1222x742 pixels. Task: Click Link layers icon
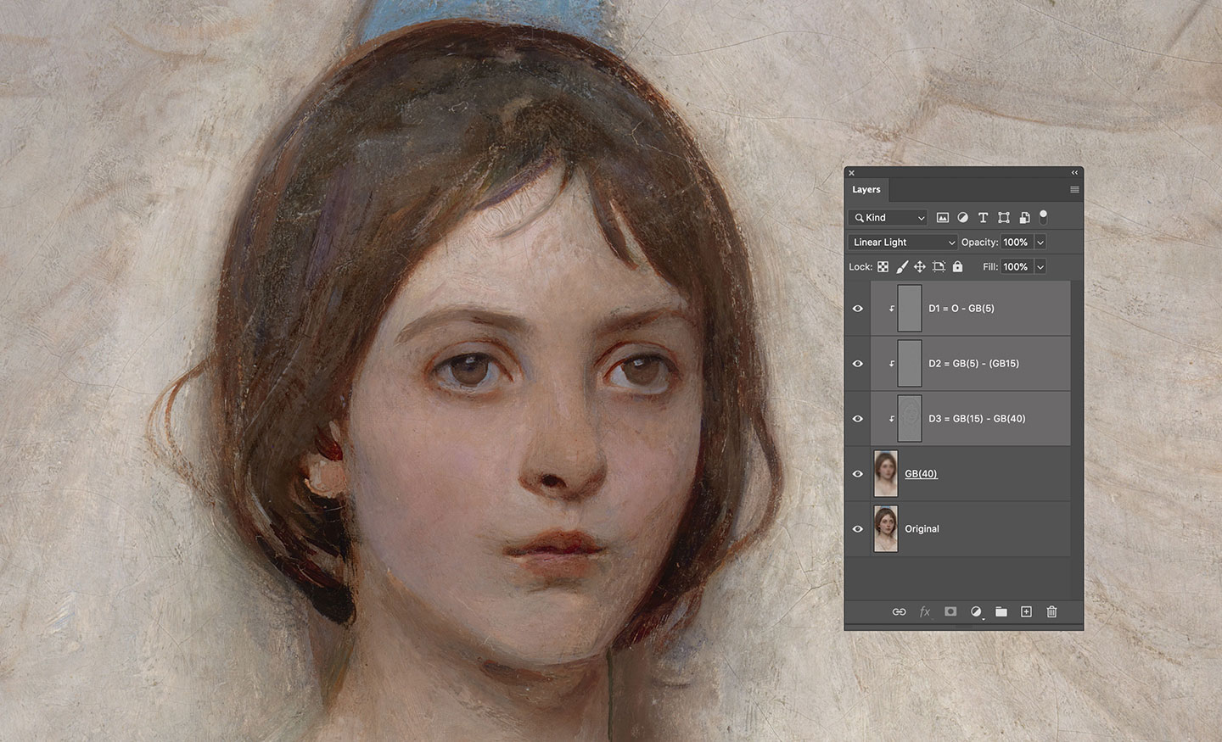pos(899,611)
